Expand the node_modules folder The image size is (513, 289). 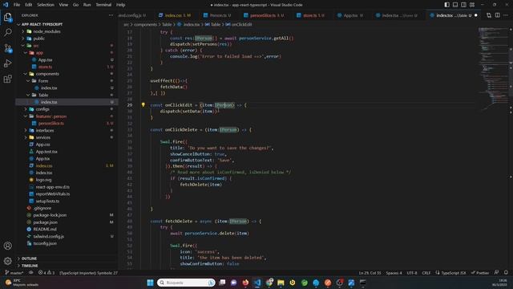coord(46,31)
